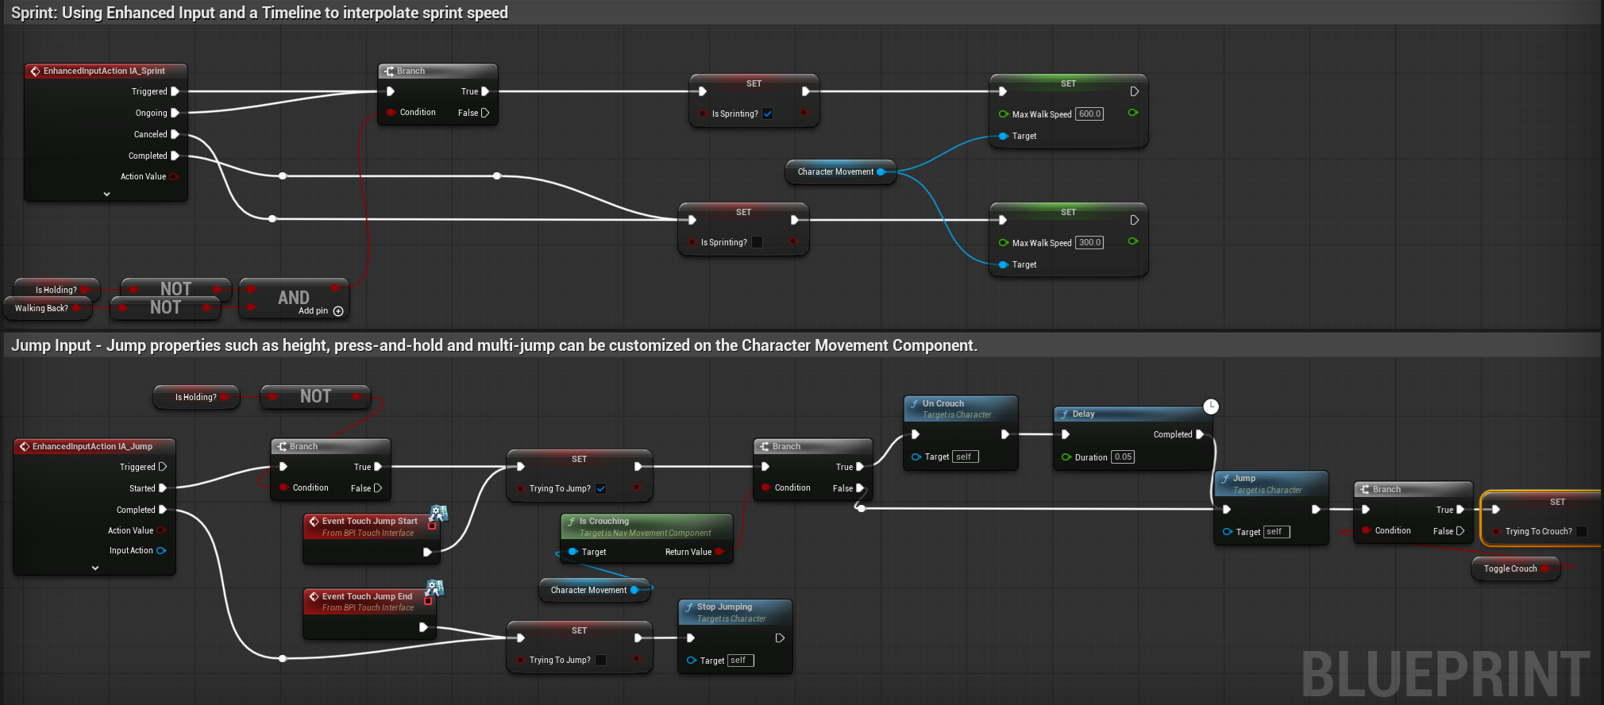Click the Condition pin on Sprint Branch node
Screen dimensions: 1604x705
tap(391, 112)
